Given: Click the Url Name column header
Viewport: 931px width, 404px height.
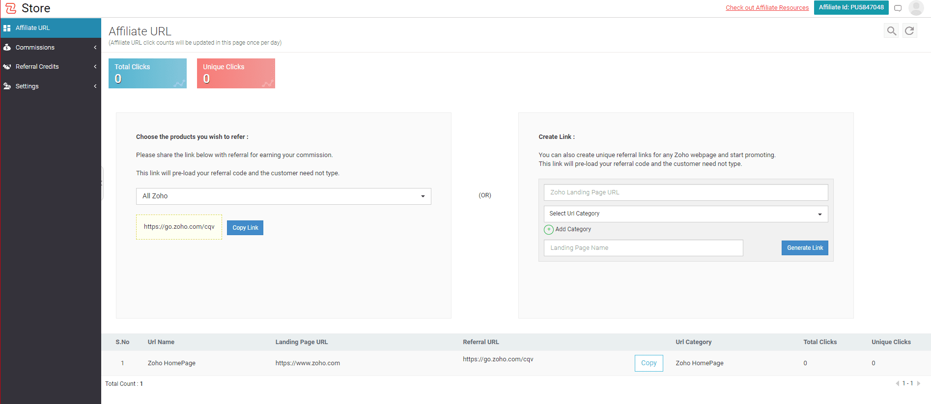Looking at the screenshot, I should (x=161, y=342).
